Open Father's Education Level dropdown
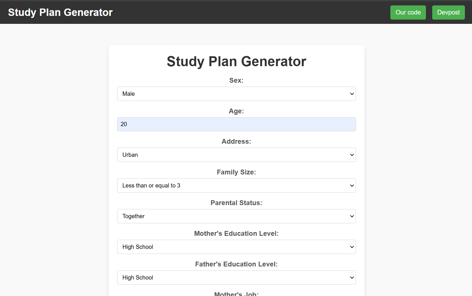The height and width of the screenshot is (296, 472). [x=237, y=278]
